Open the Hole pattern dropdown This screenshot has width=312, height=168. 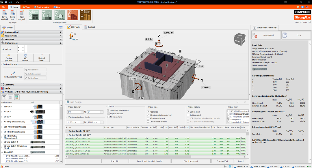[25, 49]
